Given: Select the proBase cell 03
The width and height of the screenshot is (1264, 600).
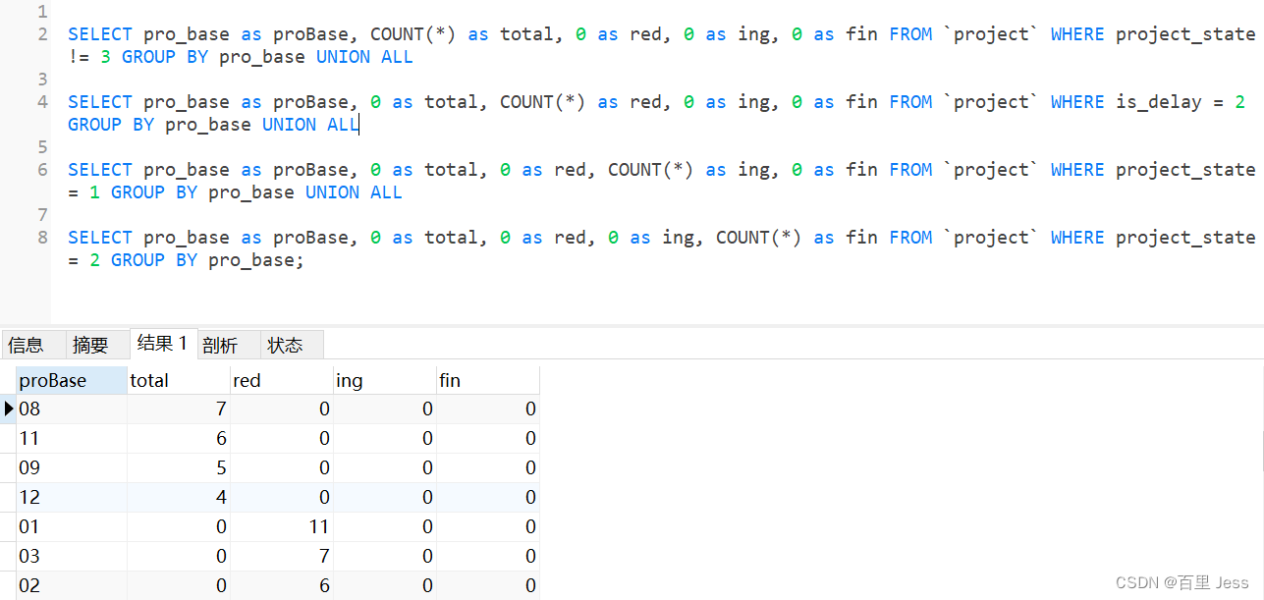Looking at the screenshot, I should 72,556.
